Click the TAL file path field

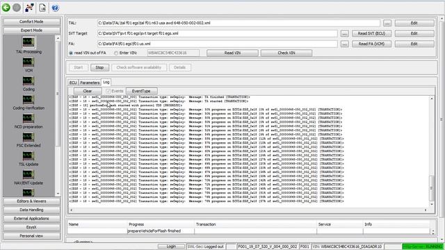click(238, 23)
